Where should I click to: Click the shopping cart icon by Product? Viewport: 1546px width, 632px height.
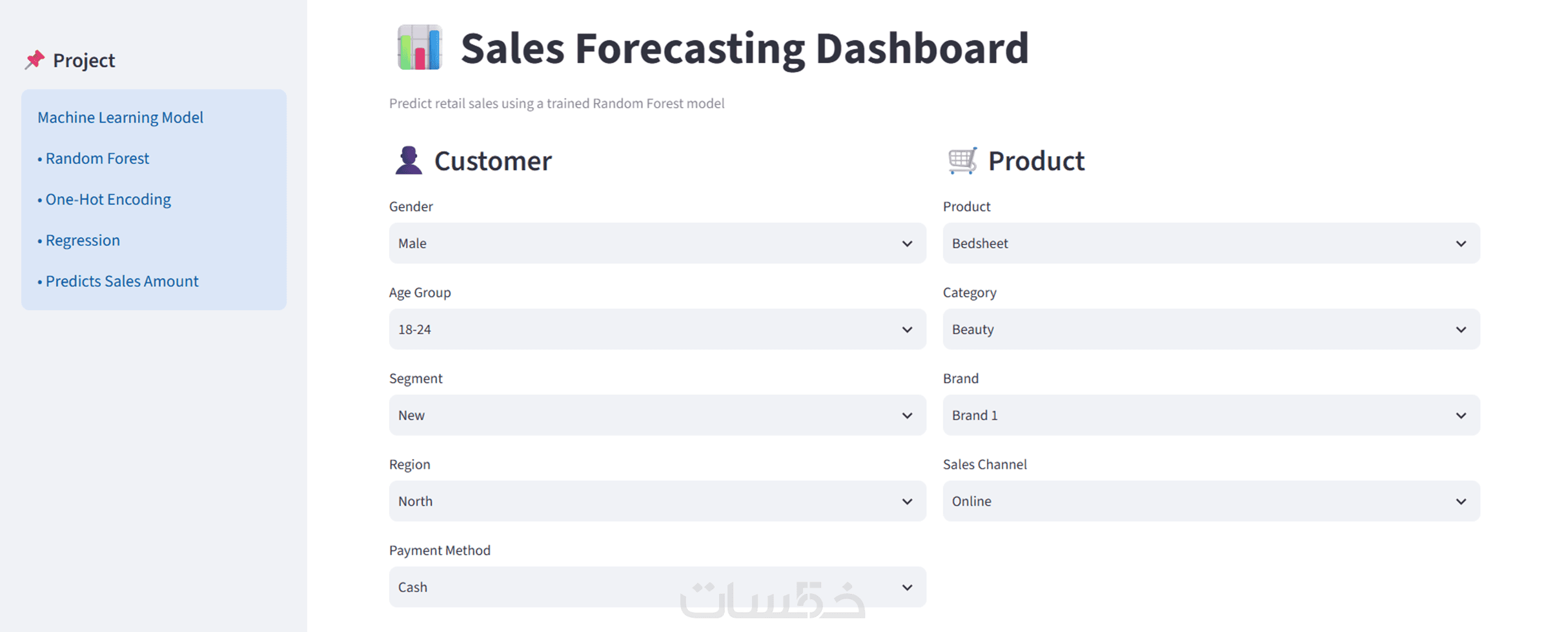tap(962, 161)
